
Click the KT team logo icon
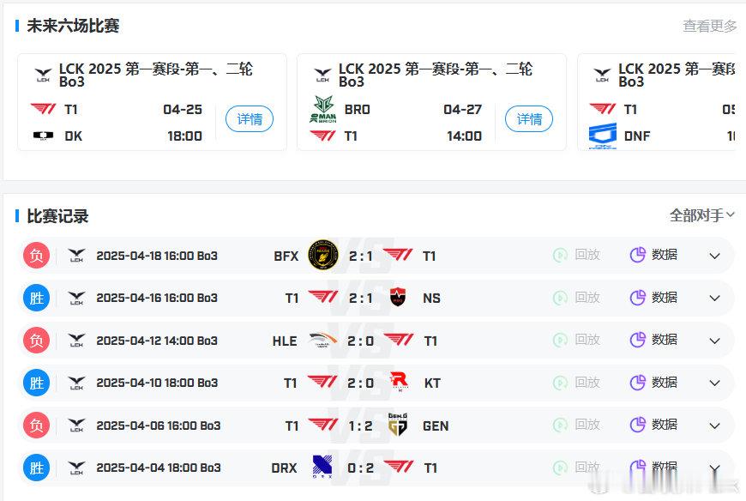coord(399,383)
